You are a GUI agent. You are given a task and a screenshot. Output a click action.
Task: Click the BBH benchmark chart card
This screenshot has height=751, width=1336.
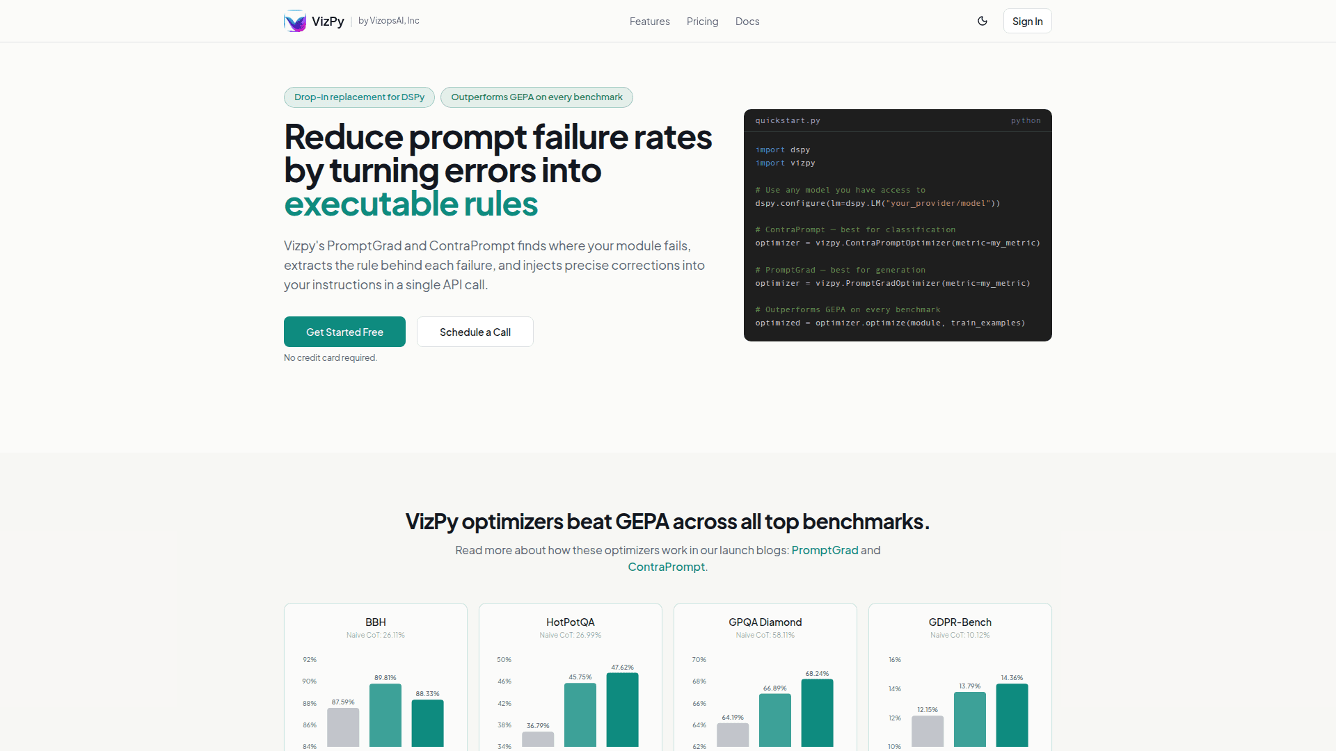tap(376, 676)
